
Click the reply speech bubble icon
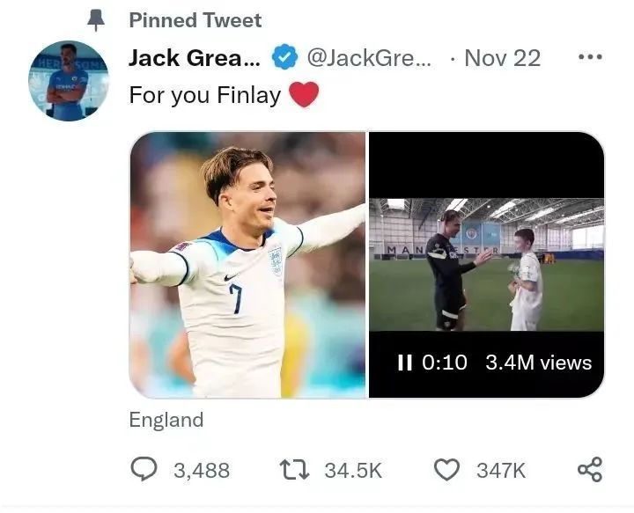(x=144, y=469)
